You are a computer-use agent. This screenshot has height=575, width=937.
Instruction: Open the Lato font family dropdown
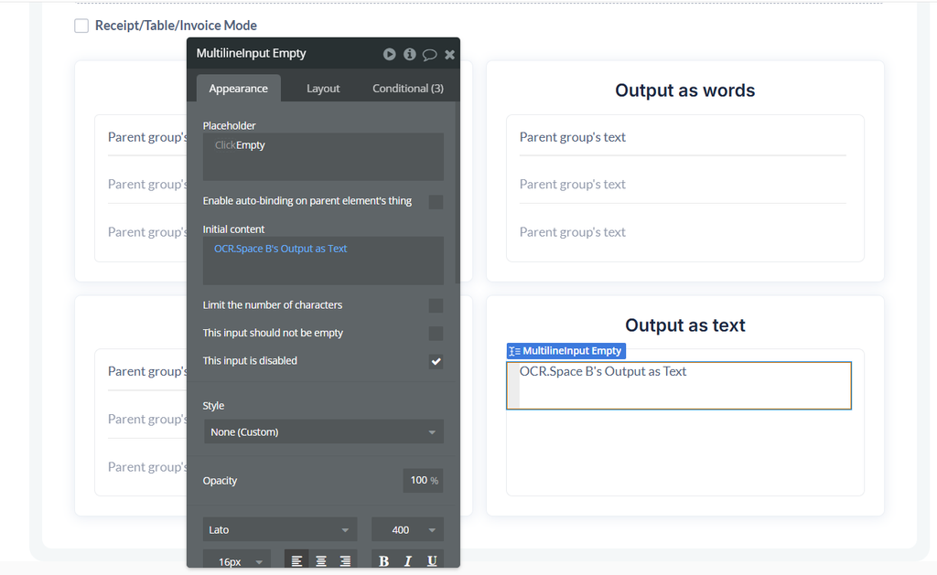tap(279, 528)
